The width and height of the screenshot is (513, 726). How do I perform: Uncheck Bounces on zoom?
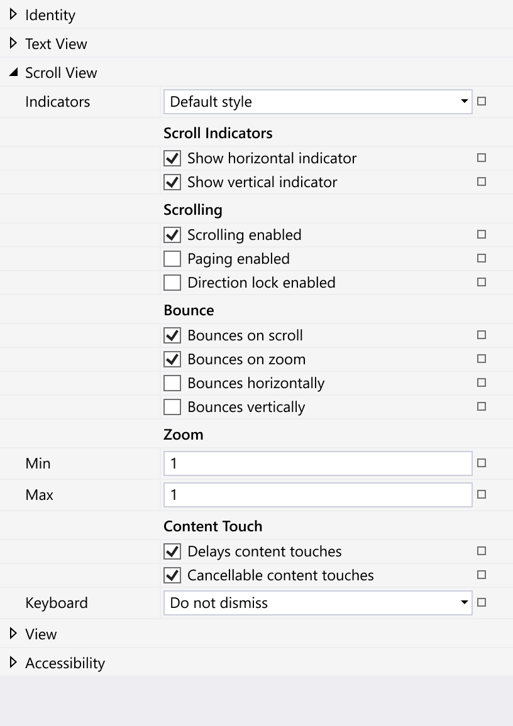coord(172,359)
